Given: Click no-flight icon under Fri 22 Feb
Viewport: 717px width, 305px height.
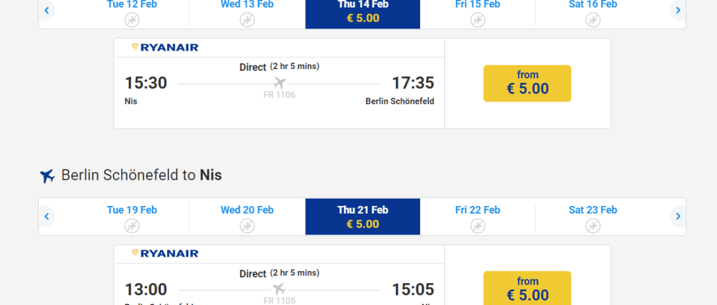Looking at the screenshot, I should [478, 225].
